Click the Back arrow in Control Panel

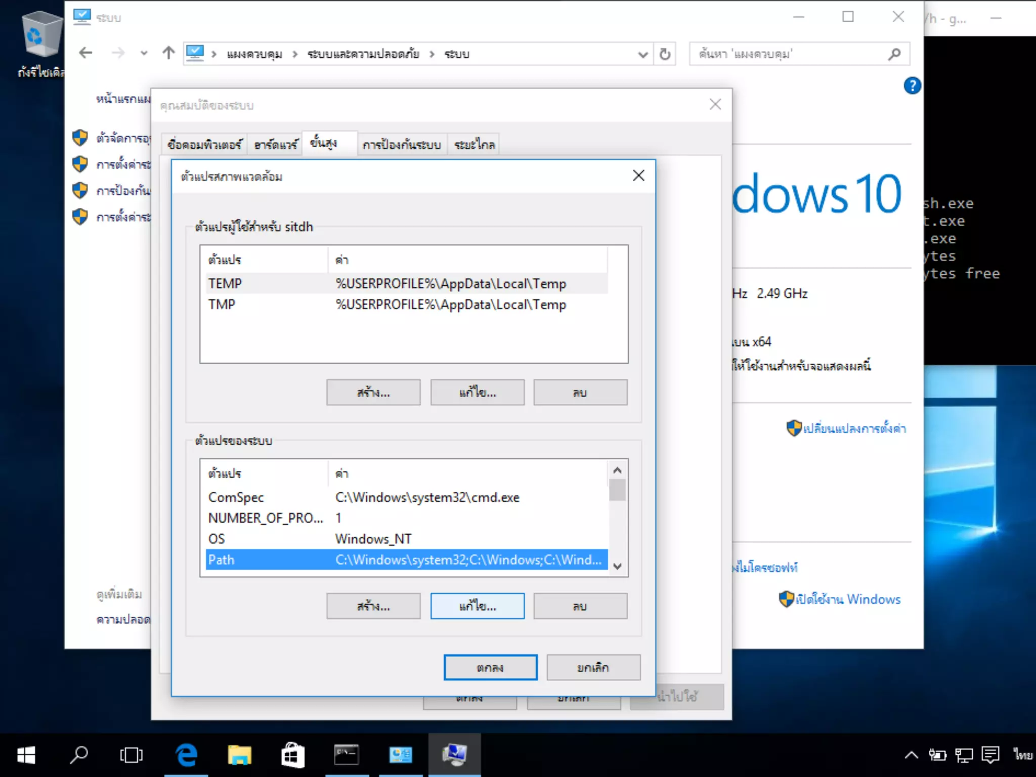(86, 53)
